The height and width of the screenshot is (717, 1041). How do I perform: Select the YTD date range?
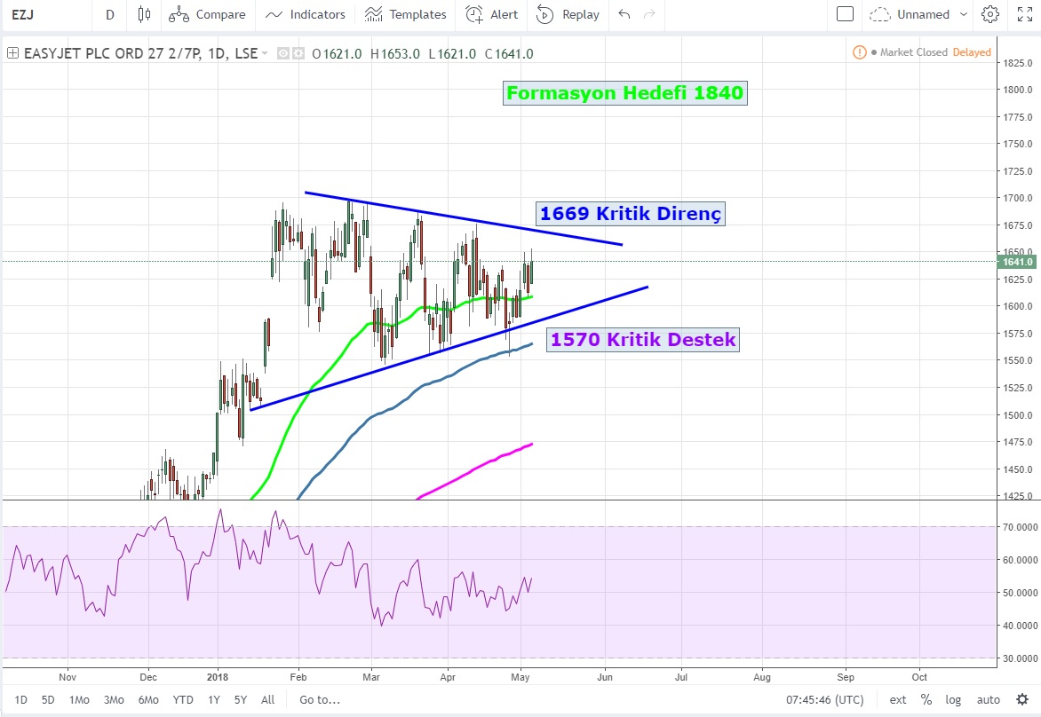tap(183, 699)
